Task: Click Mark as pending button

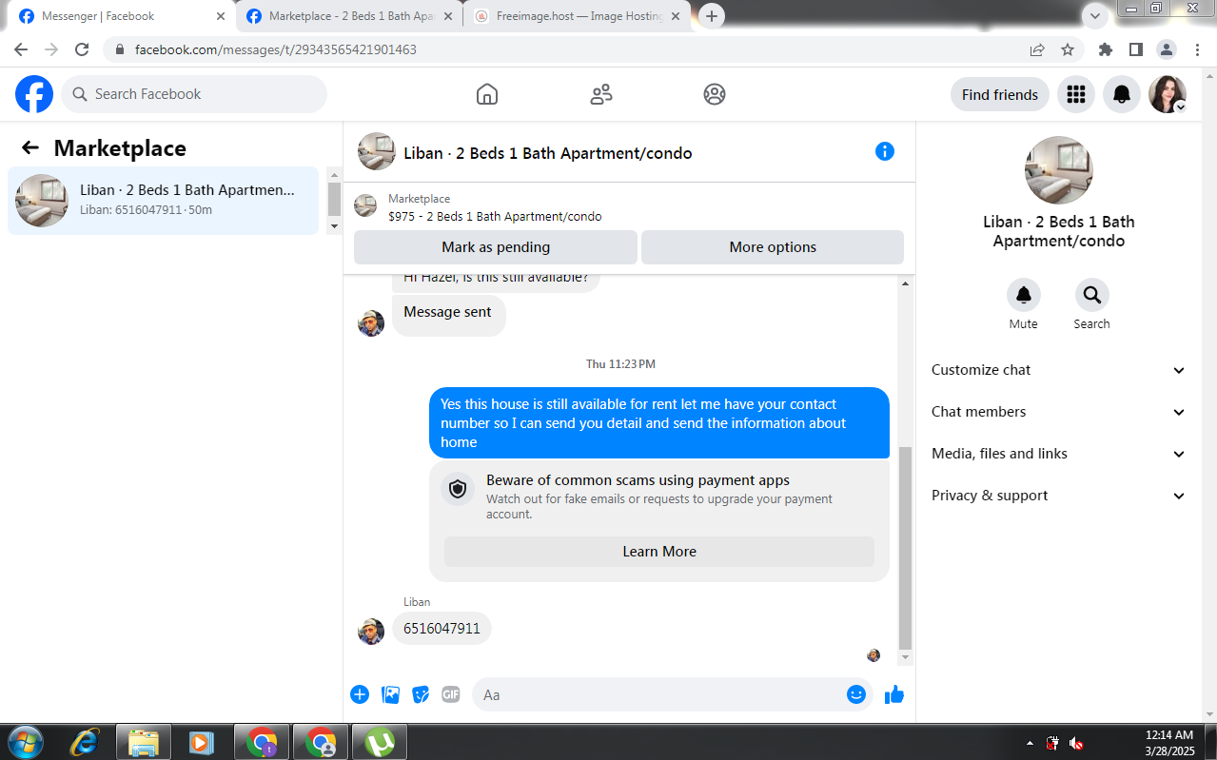Action: pyautogui.click(x=496, y=247)
